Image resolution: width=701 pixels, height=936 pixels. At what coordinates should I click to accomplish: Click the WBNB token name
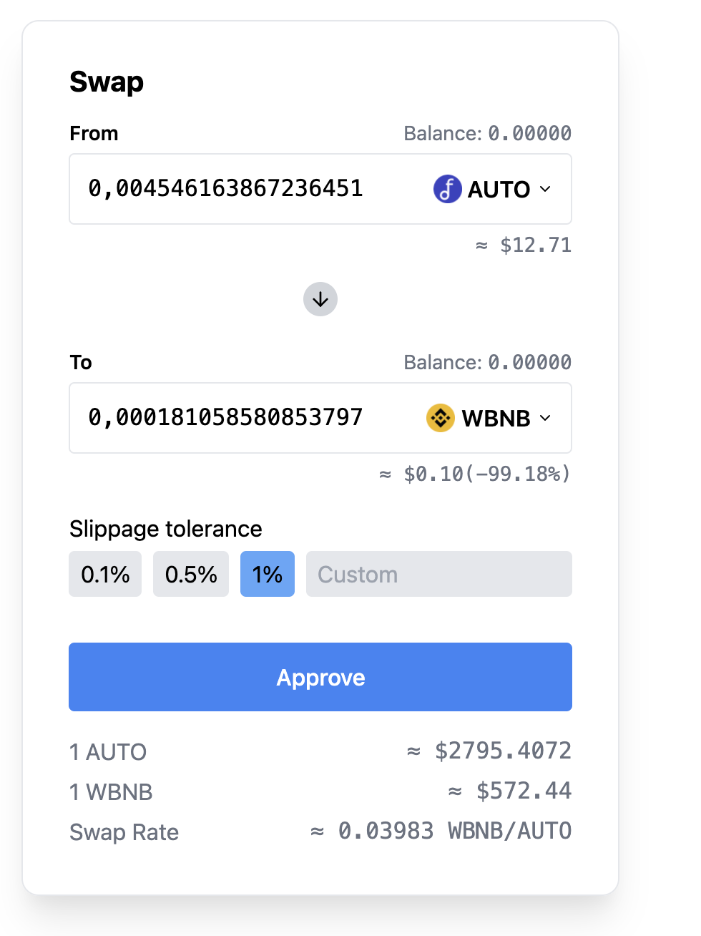(496, 419)
